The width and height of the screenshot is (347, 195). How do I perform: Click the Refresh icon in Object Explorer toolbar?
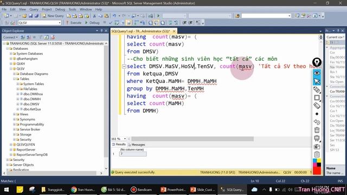[x=46, y=37]
